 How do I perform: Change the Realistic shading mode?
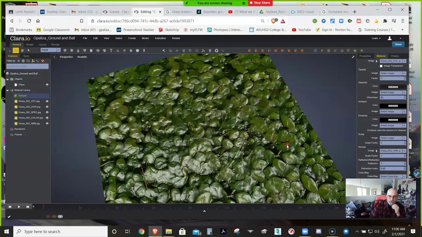pyautogui.click(x=82, y=57)
